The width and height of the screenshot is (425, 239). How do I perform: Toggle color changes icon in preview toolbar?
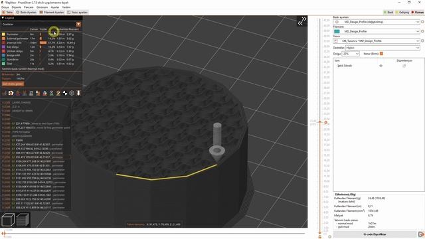click(x=44, y=93)
